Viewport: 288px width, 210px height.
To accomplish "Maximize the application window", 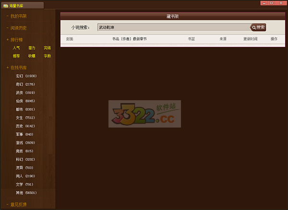I will (x=271, y=3).
